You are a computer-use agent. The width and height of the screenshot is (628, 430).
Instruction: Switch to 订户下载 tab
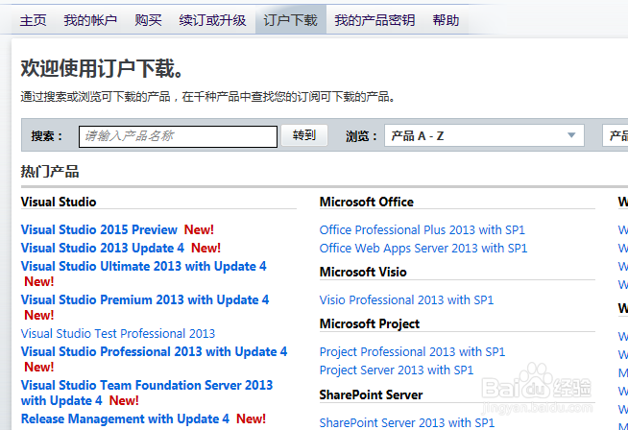pos(290,20)
